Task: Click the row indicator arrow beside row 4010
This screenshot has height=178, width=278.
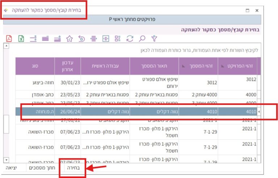Action: click(259, 112)
